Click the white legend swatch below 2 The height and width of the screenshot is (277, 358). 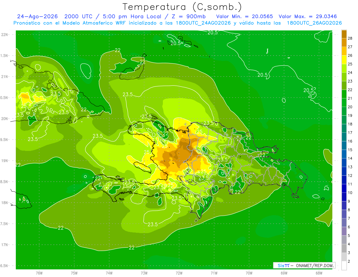[344, 266]
